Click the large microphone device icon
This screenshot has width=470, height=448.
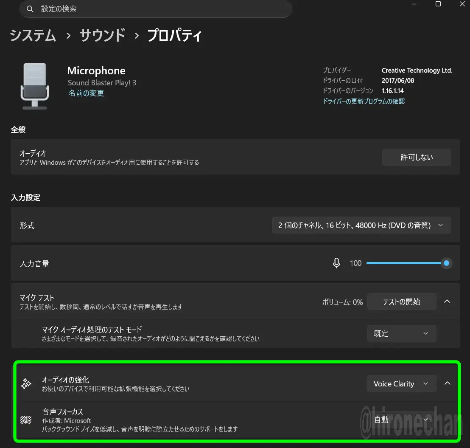point(35,86)
